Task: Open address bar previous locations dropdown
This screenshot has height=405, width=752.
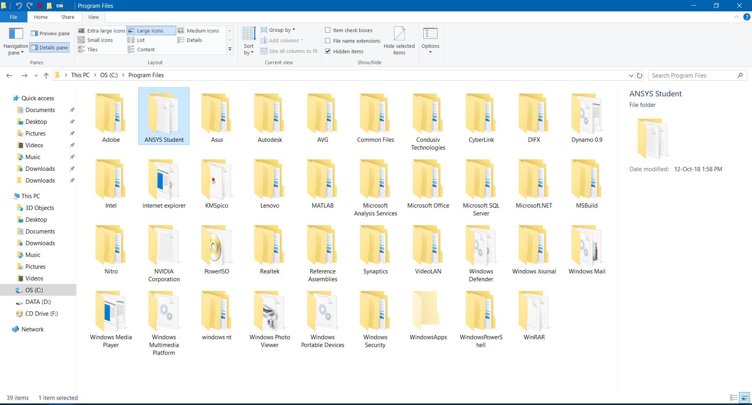Action: pyautogui.click(x=631, y=75)
